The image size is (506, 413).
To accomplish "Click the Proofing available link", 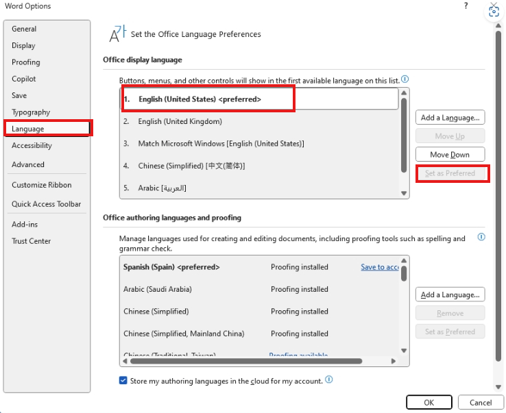I will coord(298,354).
